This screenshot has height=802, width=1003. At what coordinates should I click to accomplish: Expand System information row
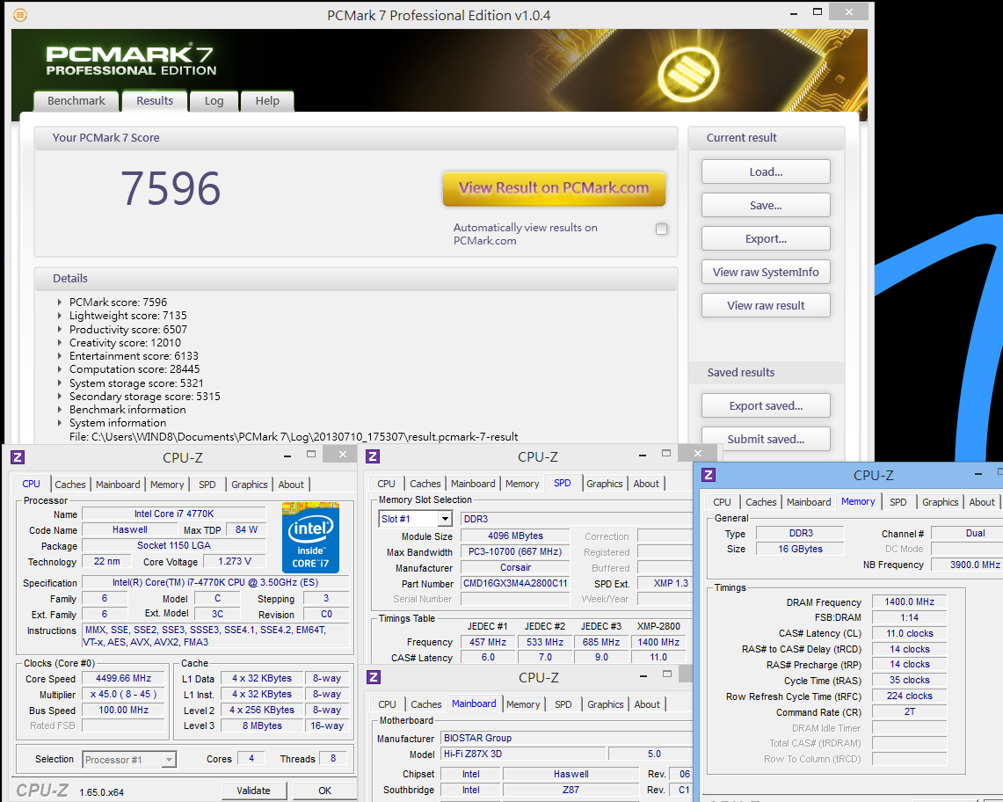(x=60, y=423)
